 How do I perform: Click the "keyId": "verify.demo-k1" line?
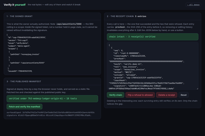pos(128,64)
